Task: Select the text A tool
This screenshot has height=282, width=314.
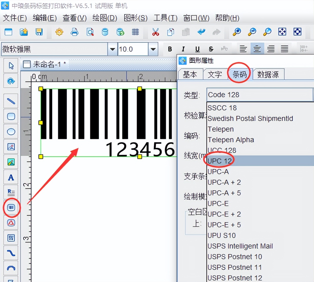Action: point(11,177)
